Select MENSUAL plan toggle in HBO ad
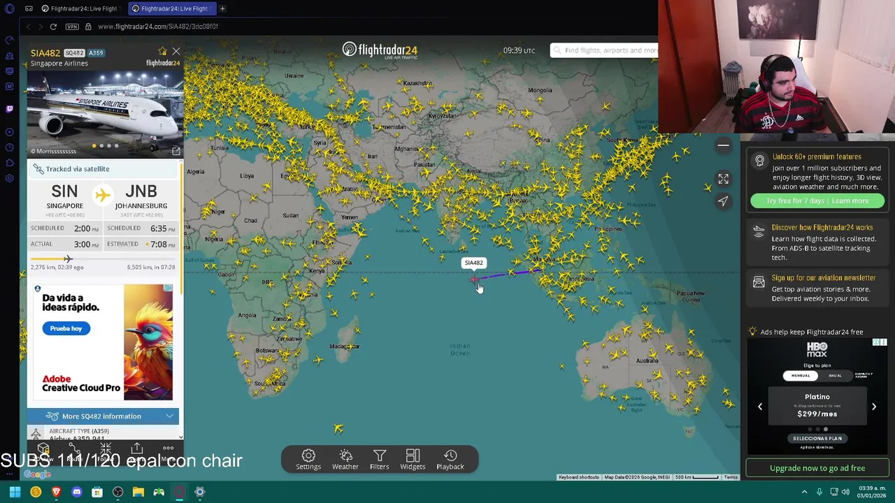This screenshot has height=503, width=895. click(801, 376)
